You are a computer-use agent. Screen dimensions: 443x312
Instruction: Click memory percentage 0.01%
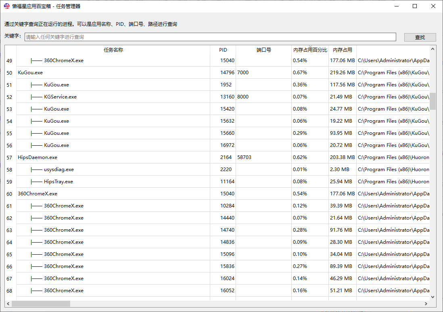click(300, 170)
